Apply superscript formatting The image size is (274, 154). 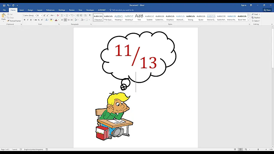tap(42, 20)
